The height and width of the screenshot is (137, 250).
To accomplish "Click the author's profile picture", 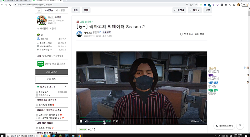I will (79, 34).
